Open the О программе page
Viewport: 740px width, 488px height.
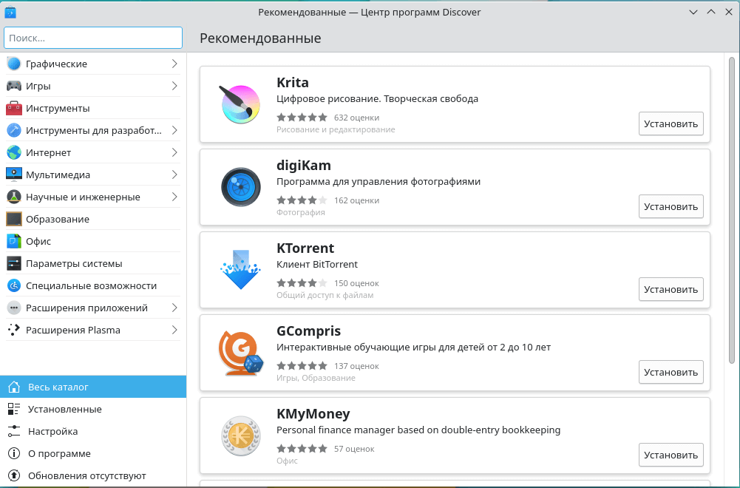(93, 453)
